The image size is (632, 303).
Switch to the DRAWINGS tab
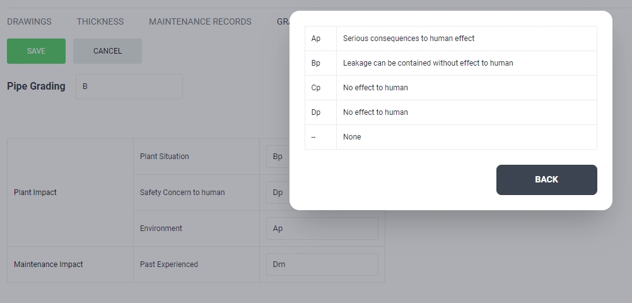coord(29,21)
